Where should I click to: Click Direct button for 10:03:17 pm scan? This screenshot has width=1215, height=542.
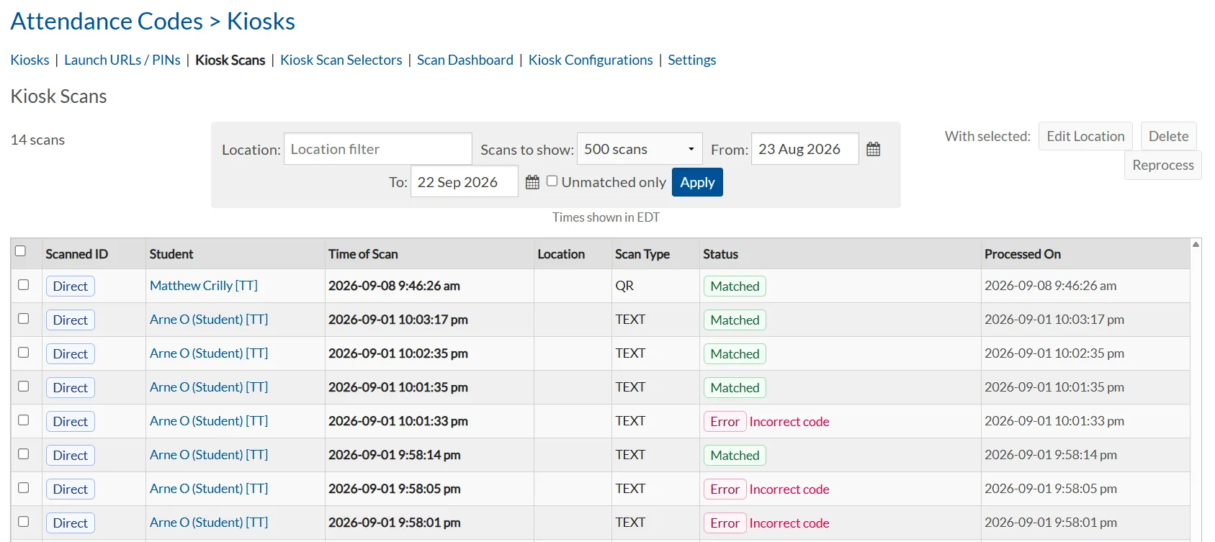[x=70, y=320]
